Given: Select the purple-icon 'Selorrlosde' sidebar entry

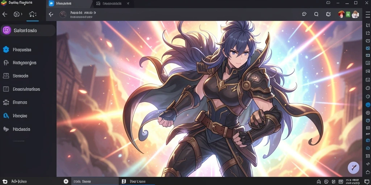Looking at the screenshot, I should pos(28,30).
